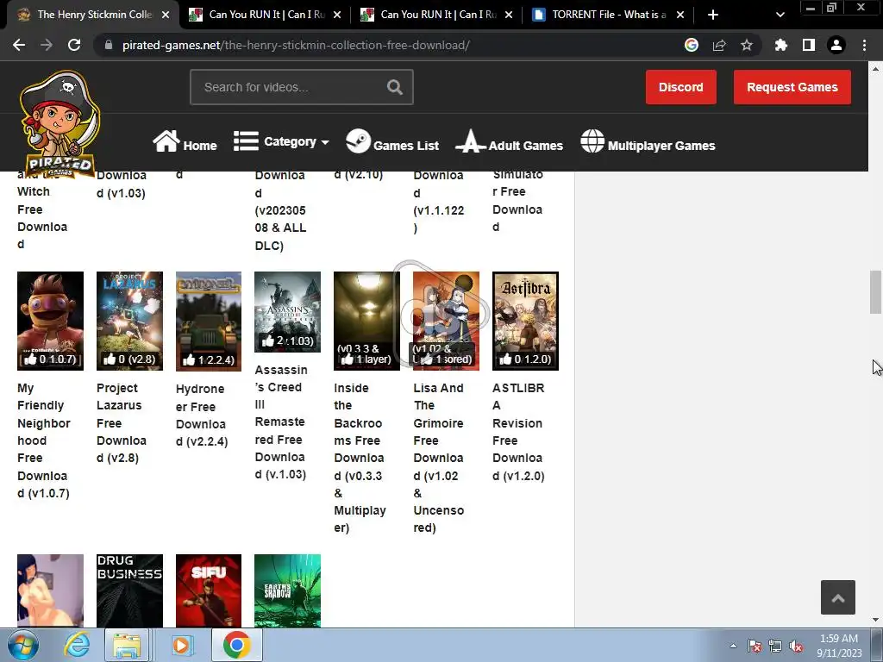Close the TORRENT File tab
Screen dimensions: 883x662
[x=680, y=15]
